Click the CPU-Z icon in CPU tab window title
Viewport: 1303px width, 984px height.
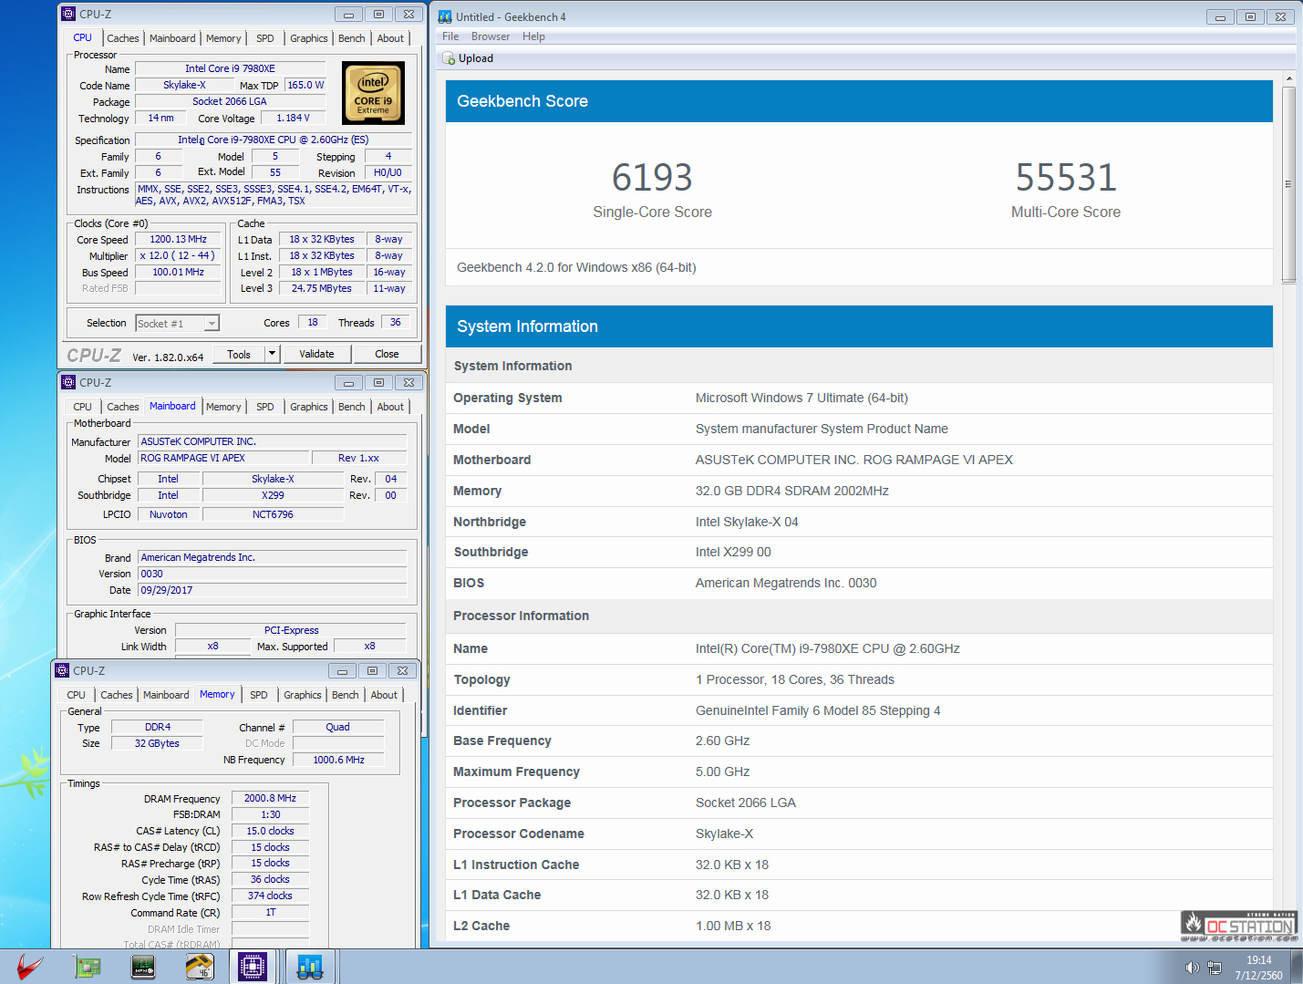click(68, 14)
